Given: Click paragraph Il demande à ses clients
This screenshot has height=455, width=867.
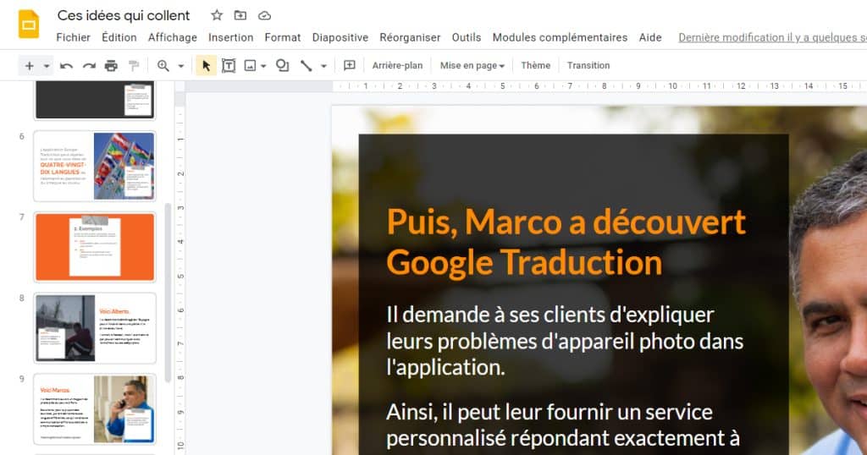Looking at the screenshot, I should click(x=565, y=342).
